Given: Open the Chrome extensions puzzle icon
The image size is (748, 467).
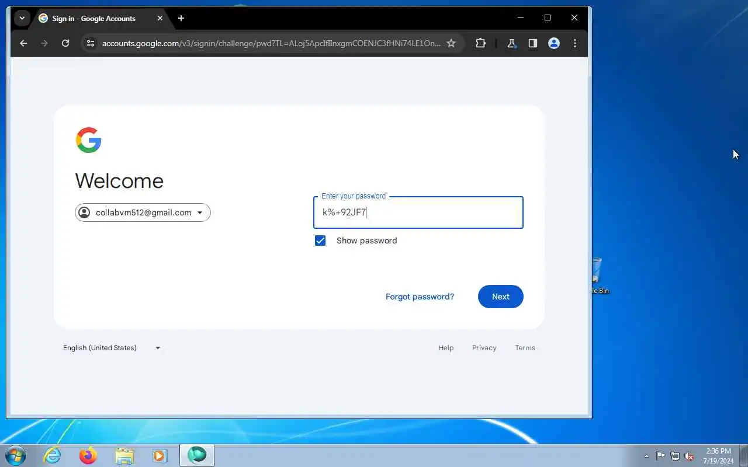Looking at the screenshot, I should (480, 43).
